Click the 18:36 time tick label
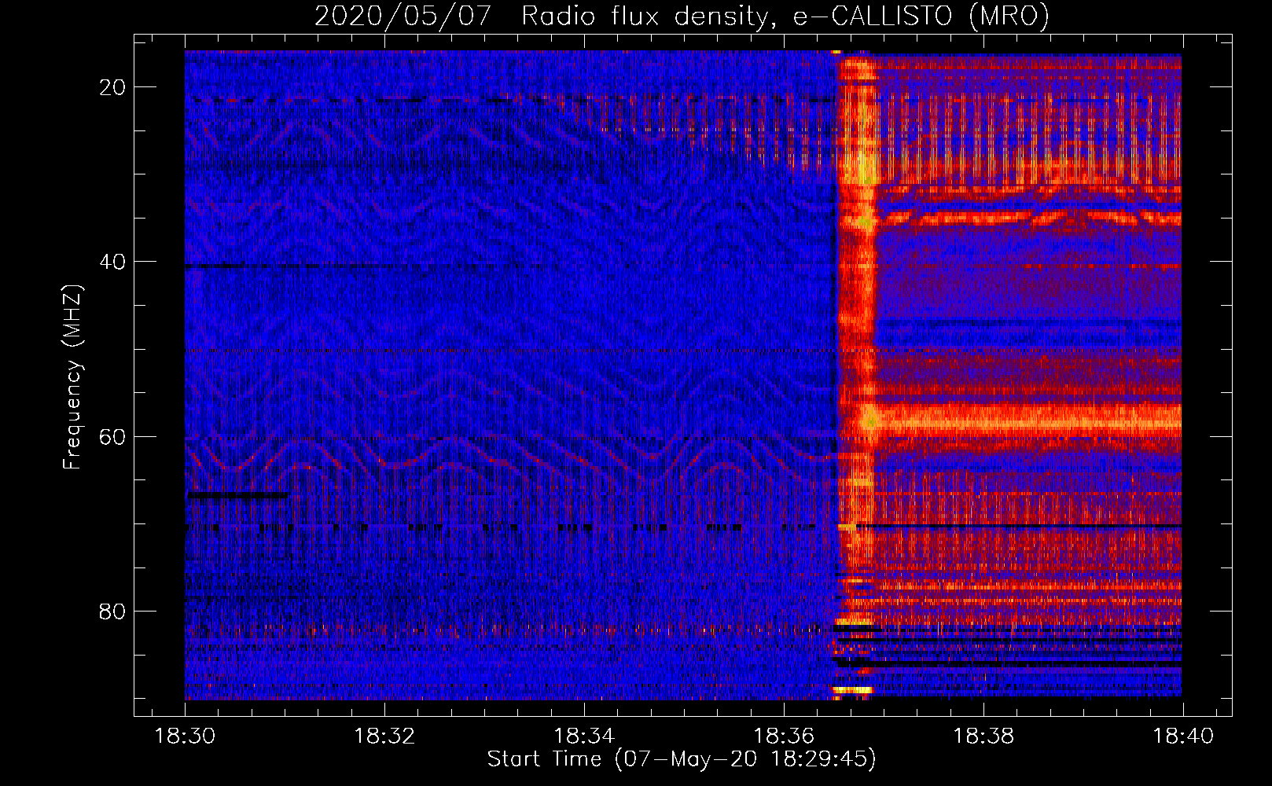The height and width of the screenshot is (786, 1272). pyautogui.click(x=784, y=736)
